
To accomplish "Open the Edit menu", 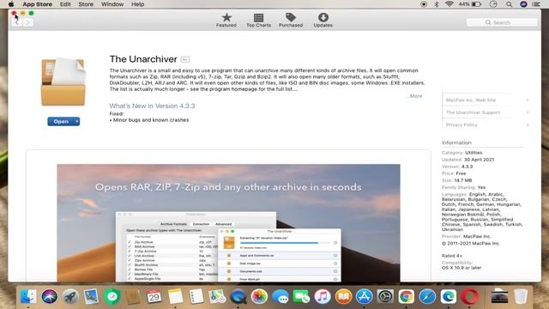I will (x=65, y=4).
